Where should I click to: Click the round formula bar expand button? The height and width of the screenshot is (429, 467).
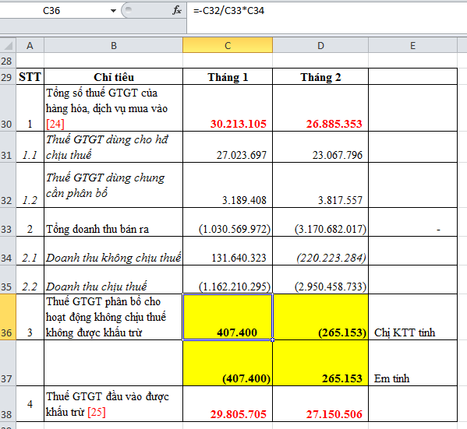[x=129, y=10]
